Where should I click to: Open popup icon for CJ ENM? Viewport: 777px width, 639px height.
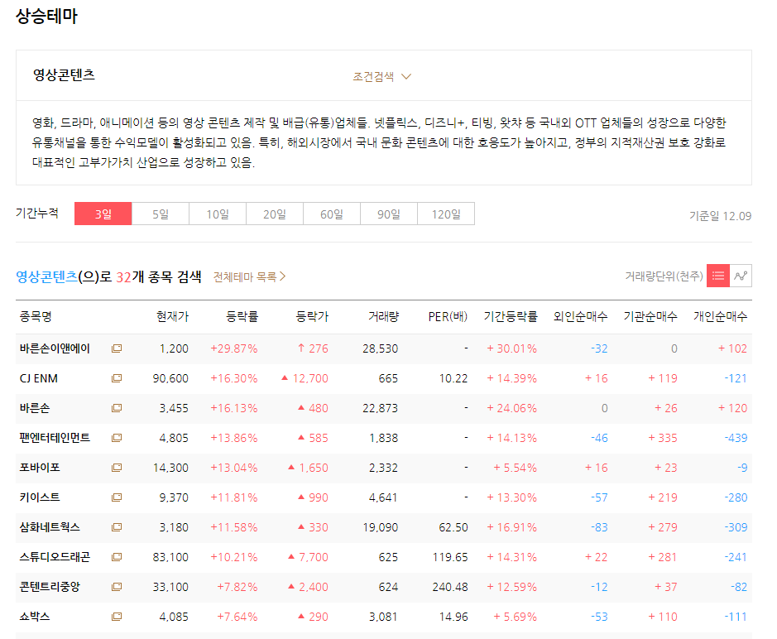click(x=117, y=378)
